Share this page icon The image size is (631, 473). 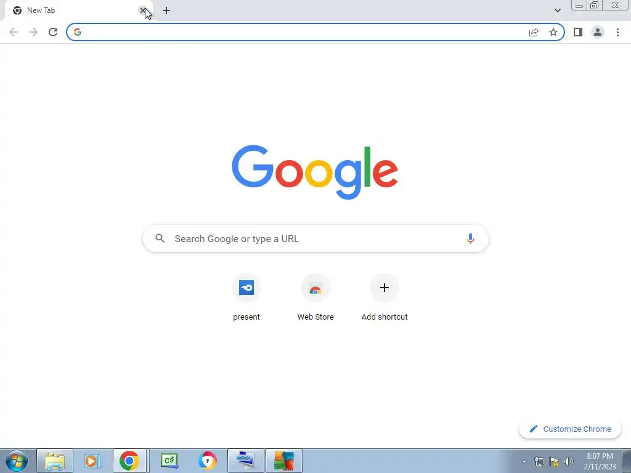(x=534, y=32)
